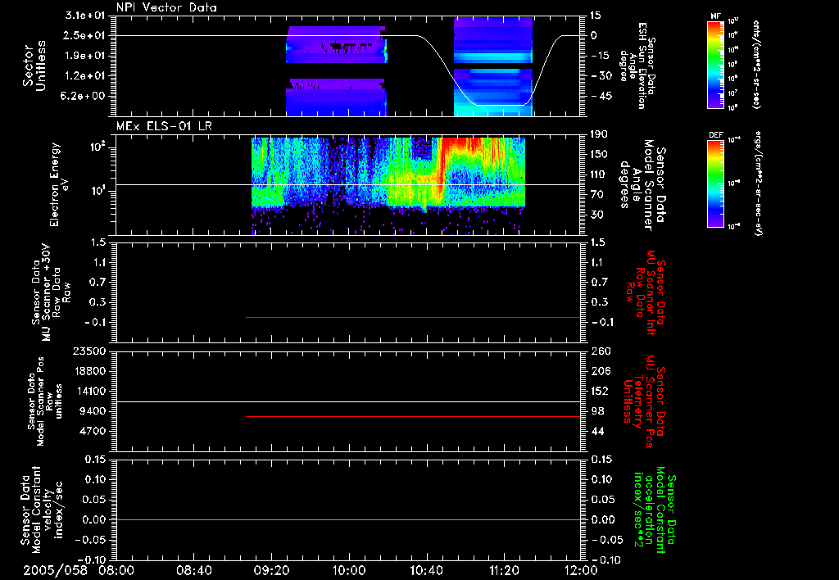The height and width of the screenshot is (580, 839).
Task: Click the "44" telemetry tick value
Action: tap(597, 431)
